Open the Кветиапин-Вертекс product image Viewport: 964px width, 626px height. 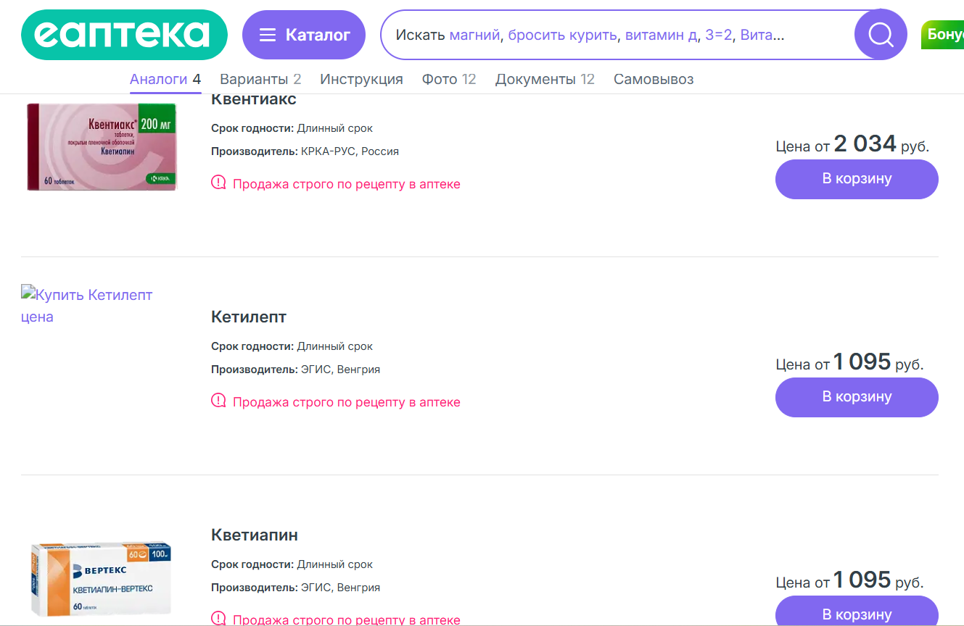tap(102, 580)
